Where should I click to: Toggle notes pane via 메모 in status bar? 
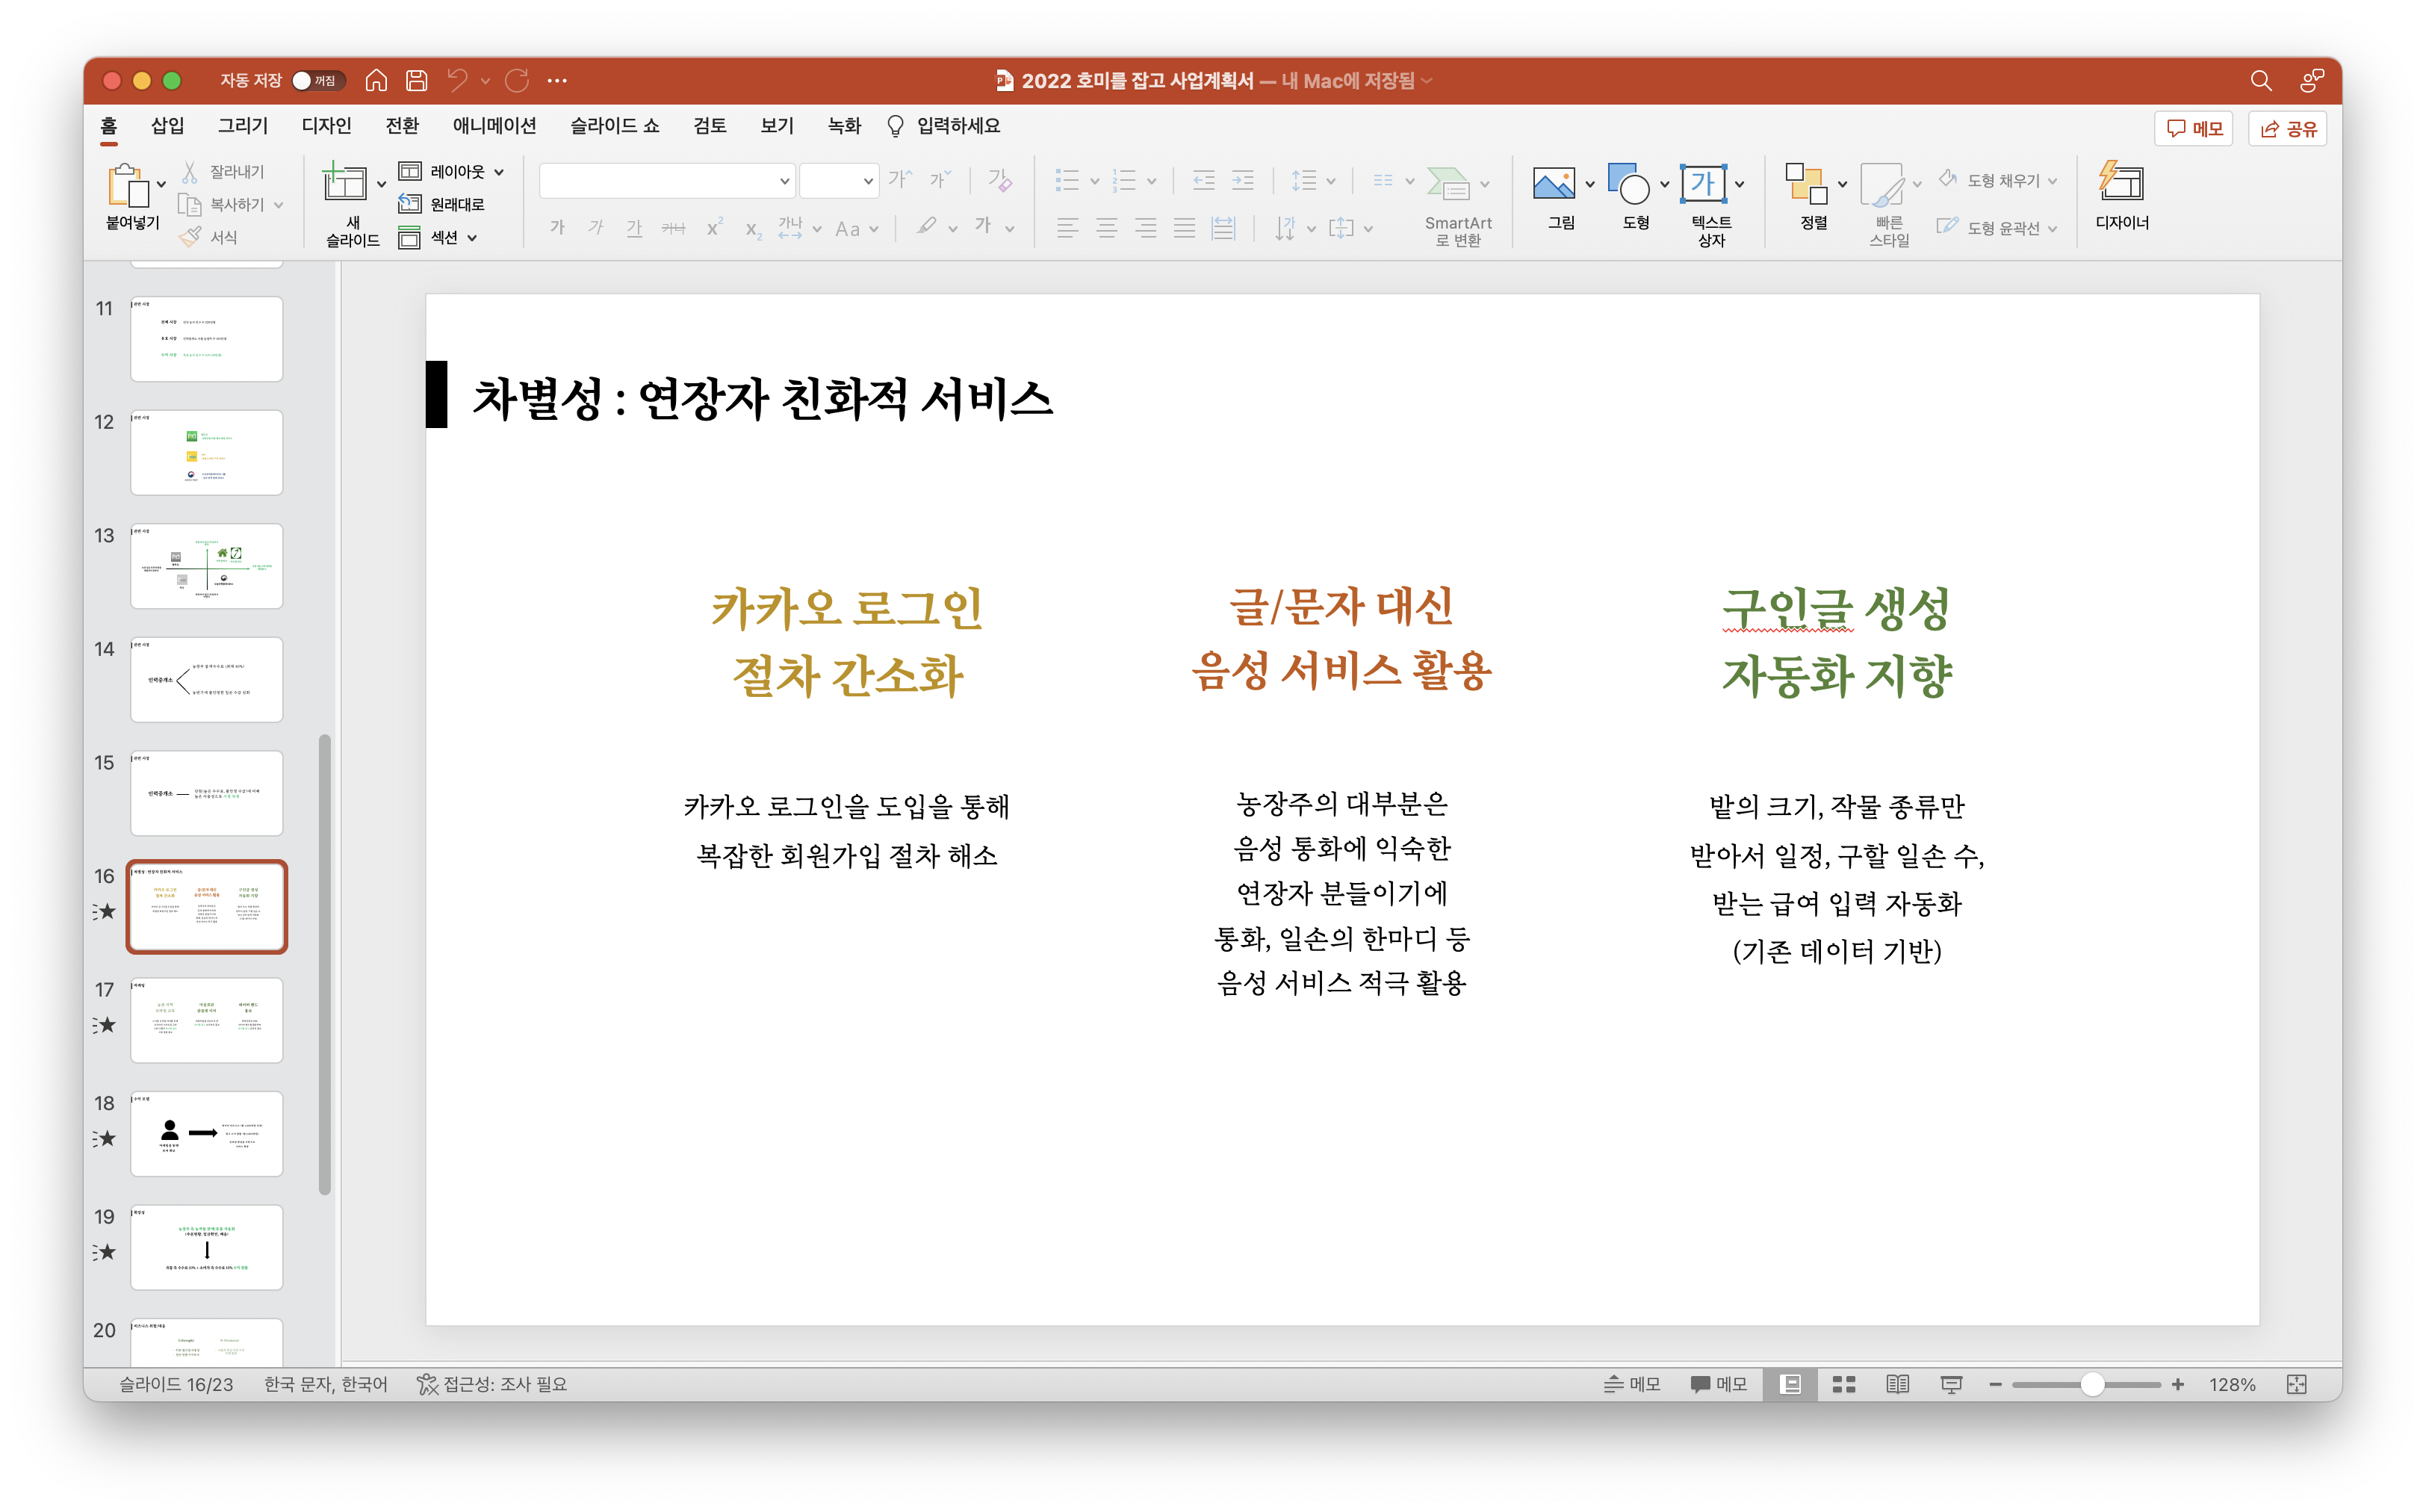pyautogui.click(x=1631, y=1384)
